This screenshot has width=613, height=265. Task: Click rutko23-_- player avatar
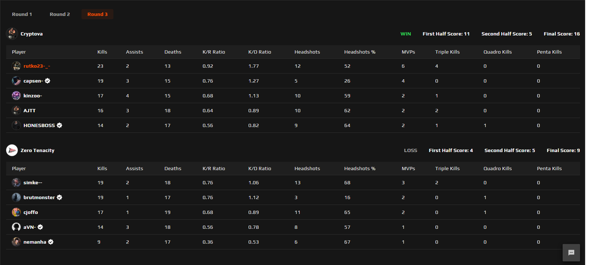(x=16, y=66)
